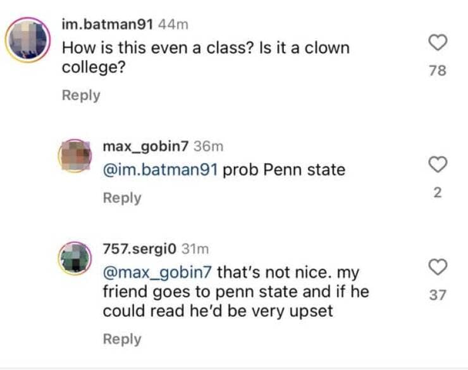View the 2 likes on max_gobin7's reply

point(438,192)
